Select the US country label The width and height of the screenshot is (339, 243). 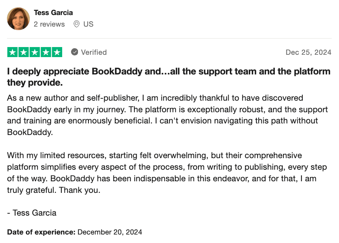(88, 24)
